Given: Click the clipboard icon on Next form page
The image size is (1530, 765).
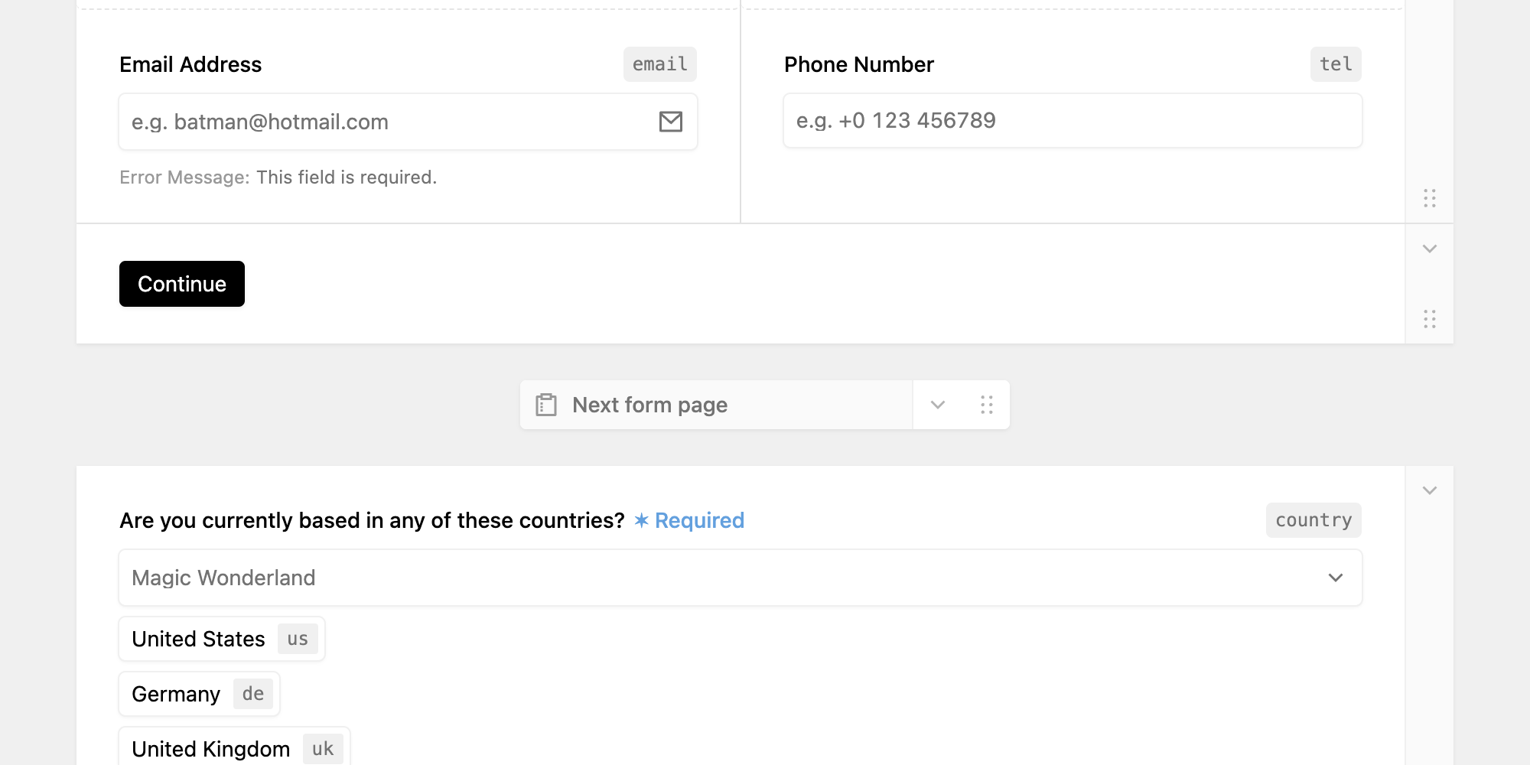Looking at the screenshot, I should (x=546, y=405).
